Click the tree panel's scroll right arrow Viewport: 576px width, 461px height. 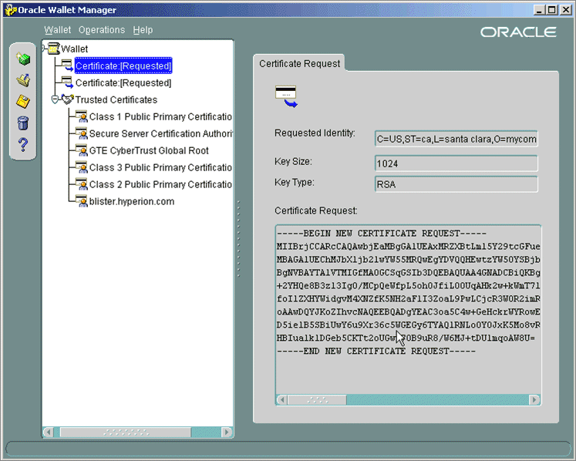coord(227,432)
